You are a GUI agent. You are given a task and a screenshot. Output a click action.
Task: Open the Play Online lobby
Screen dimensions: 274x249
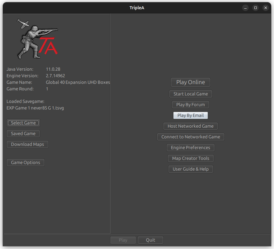[190, 82]
